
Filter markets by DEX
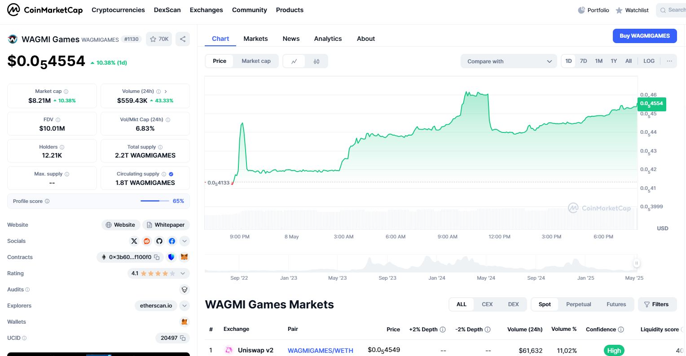[513, 304]
